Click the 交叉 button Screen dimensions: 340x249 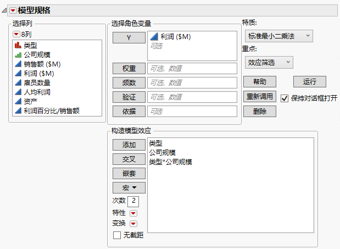pos(129,159)
